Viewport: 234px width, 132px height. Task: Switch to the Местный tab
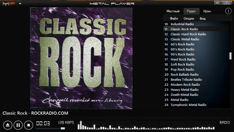(x=173, y=11)
